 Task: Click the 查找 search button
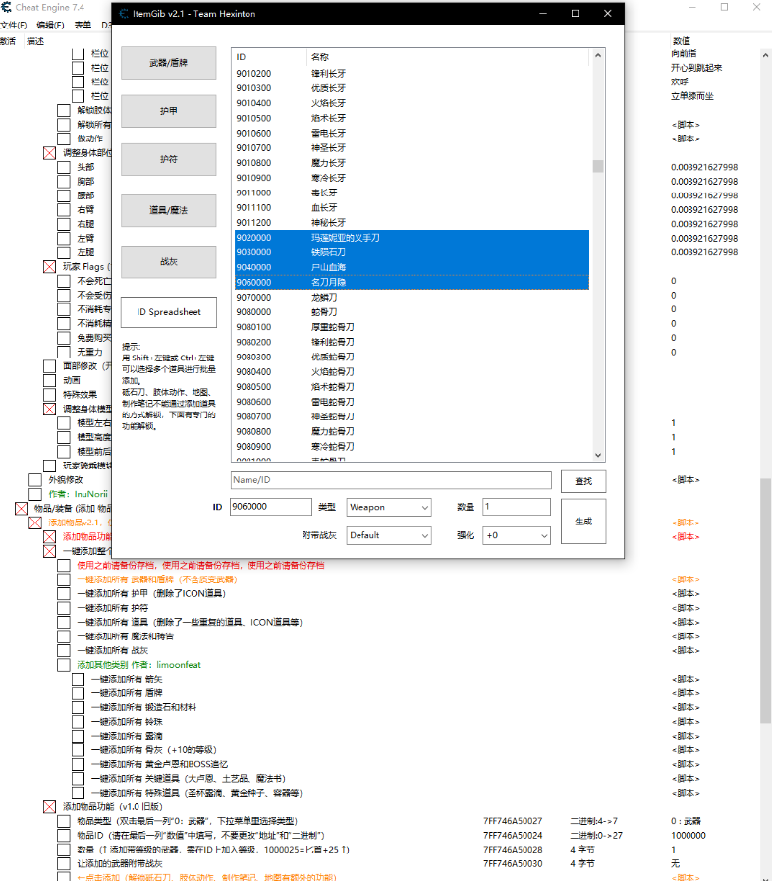[x=583, y=481]
